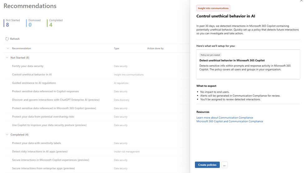Image resolution: width=304 pixels, height=173 pixels.
Task: Open Control unethical behavior in AI row
Action: tap(32, 74)
